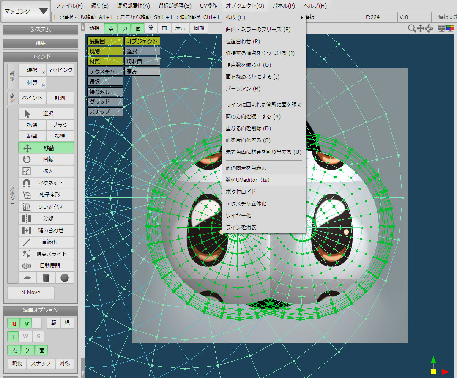
Task: Toggle テクスチャ in viewport panel
Action: [x=105, y=71]
